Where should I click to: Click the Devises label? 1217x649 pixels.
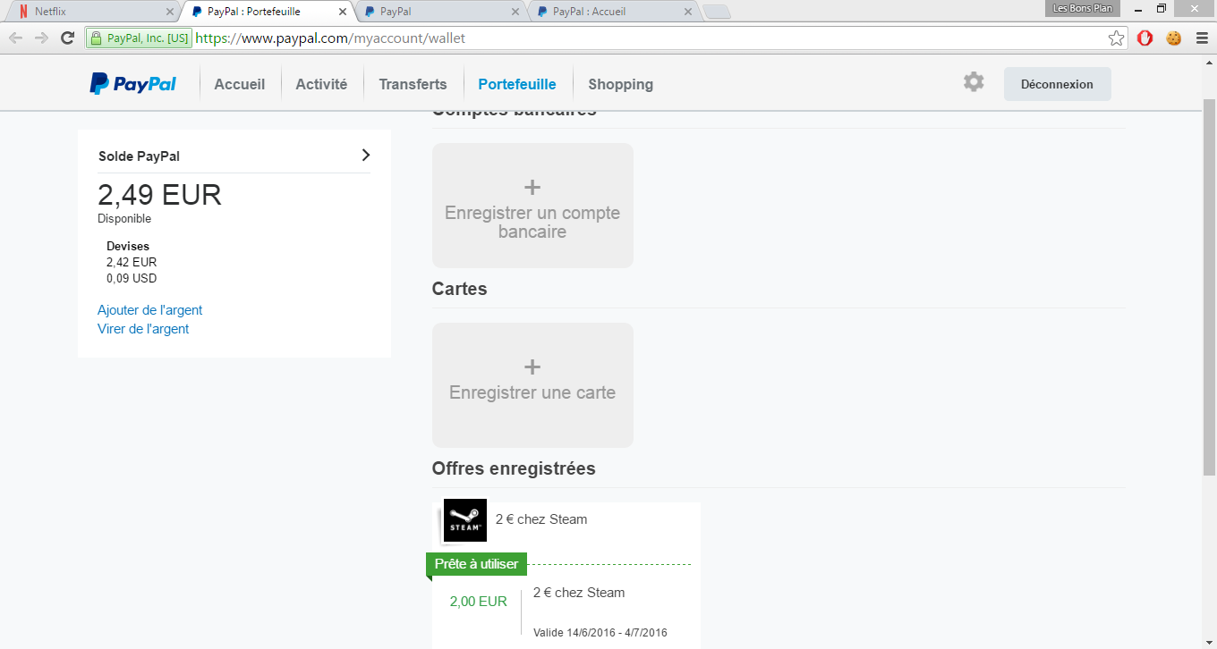pos(128,246)
